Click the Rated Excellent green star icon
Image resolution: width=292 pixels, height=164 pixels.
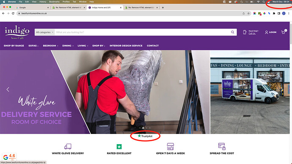[x=119, y=147]
